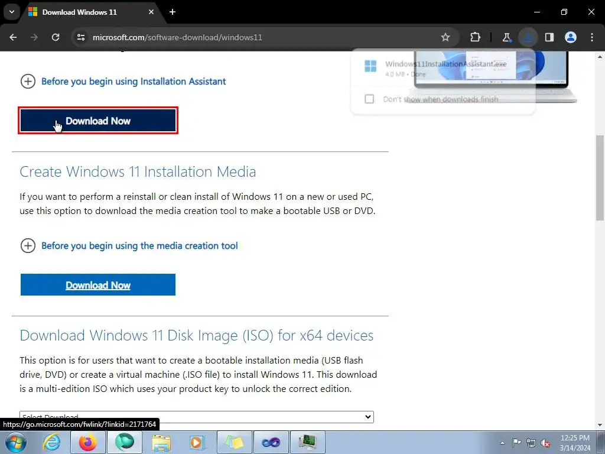
Task: Show hidden system tray icons arrow
Action: pyautogui.click(x=502, y=443)
